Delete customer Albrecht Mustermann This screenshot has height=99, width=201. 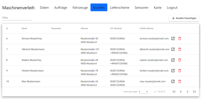pos(180,49)
